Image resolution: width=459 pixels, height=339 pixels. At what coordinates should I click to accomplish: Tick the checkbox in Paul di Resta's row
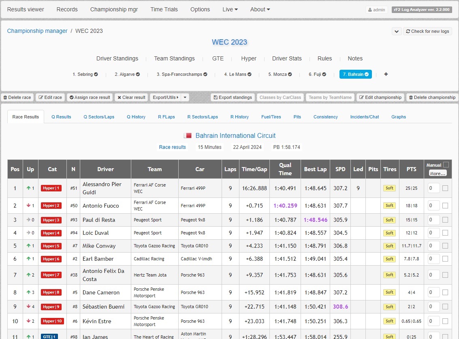coord(445,220)
